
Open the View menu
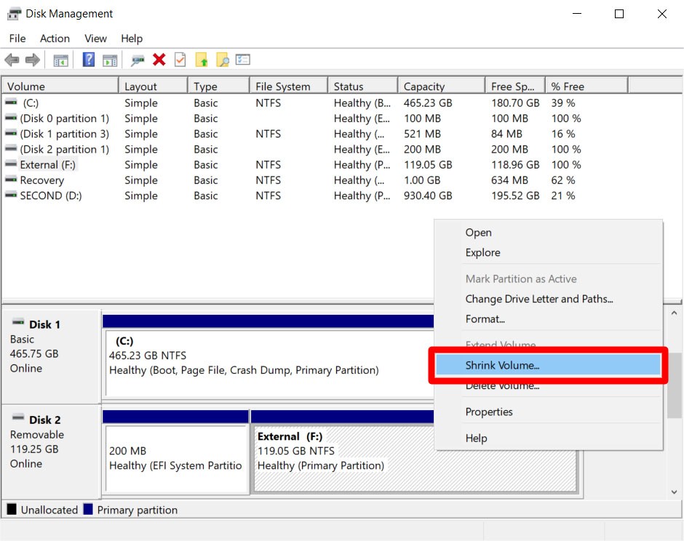click(95, 38)
